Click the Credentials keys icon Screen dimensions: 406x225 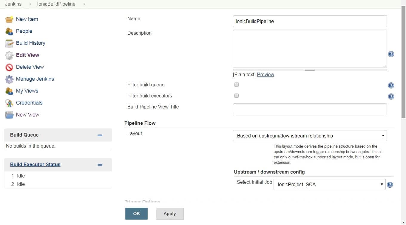coord(9,103)
